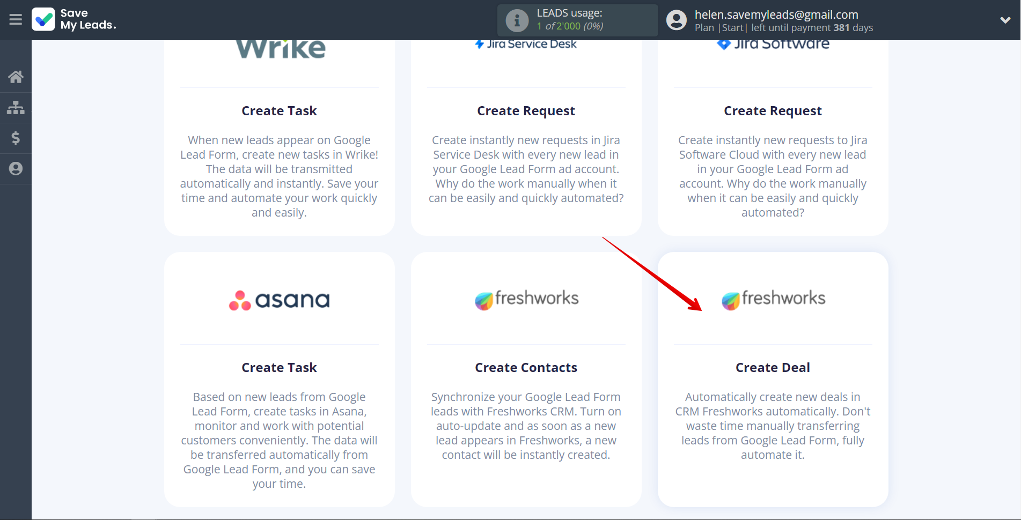Select Create Contacts heading
Image resolution: width=1021 pixels, height=520 pixels.
coord(526,368)
